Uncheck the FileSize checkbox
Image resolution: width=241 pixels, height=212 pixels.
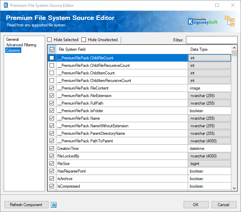[x=52, y=164]
